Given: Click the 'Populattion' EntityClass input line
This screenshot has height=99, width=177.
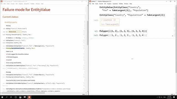Looking at the screenshot, I should 132,15.
